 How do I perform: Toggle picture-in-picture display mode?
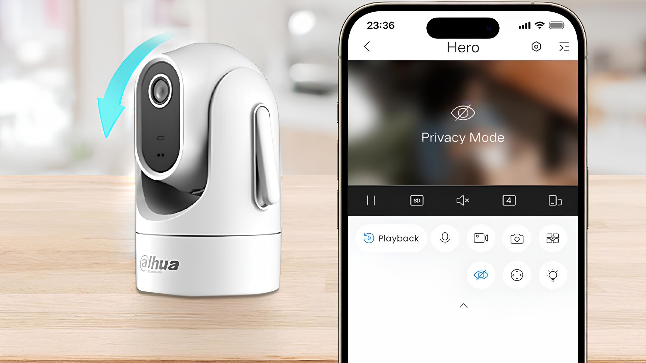tap(554, 200)
